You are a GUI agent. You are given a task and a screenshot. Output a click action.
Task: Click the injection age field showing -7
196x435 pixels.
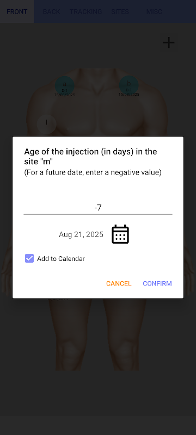tap(98, 207)
